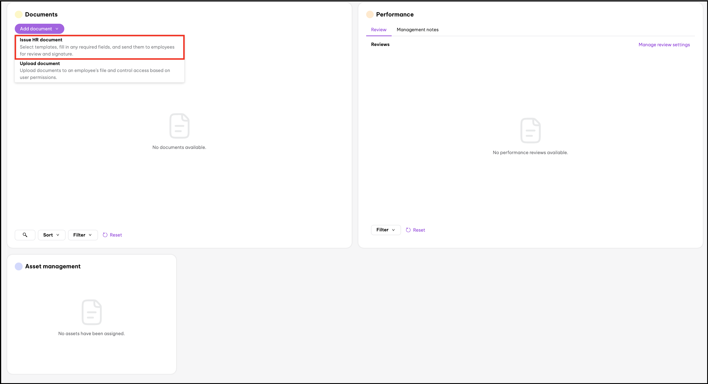Click the empty file icon in Asset management
The width and height of the screenshot is (708, 384).
92,312
